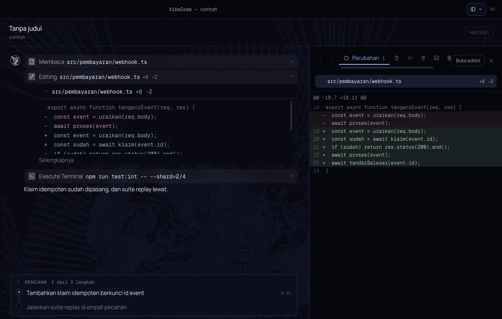Click the pencil icon beside Editing
This screenshot has height=319, width=502.
31,77
